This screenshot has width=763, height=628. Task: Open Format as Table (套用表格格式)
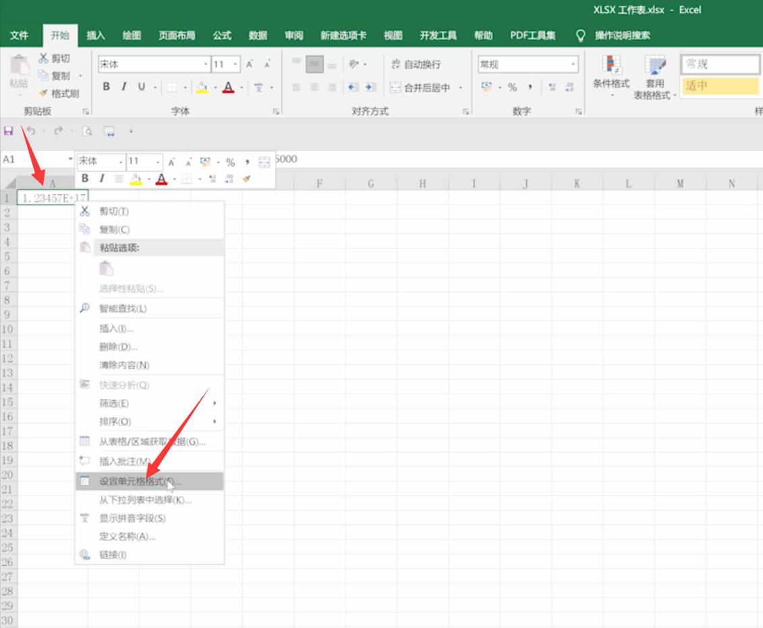pos(654,77)
